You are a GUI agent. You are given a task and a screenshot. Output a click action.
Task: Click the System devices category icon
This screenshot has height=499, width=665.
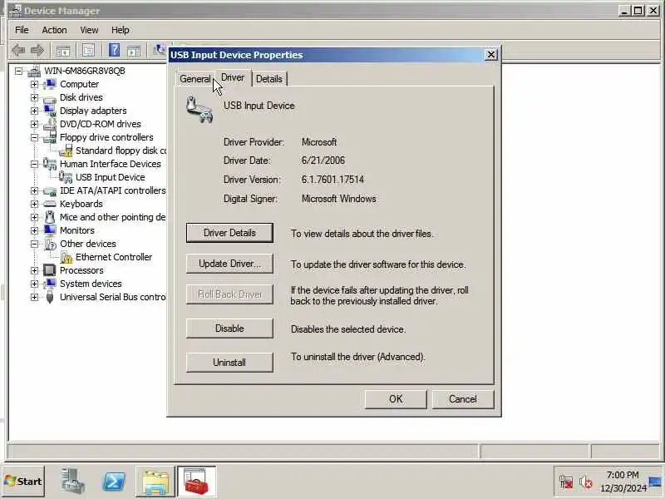pyautogui.click(x=50, y=284)
